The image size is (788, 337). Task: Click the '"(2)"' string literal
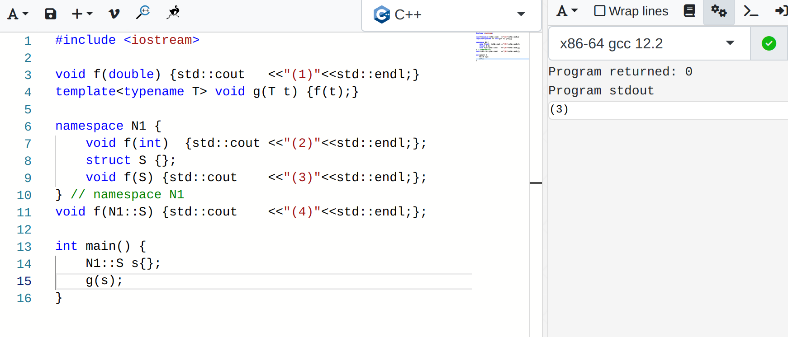[302, 143]
